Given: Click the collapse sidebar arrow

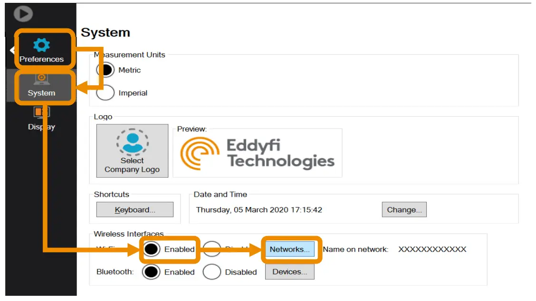Looking at the screenshot, I should coord(11,50).
